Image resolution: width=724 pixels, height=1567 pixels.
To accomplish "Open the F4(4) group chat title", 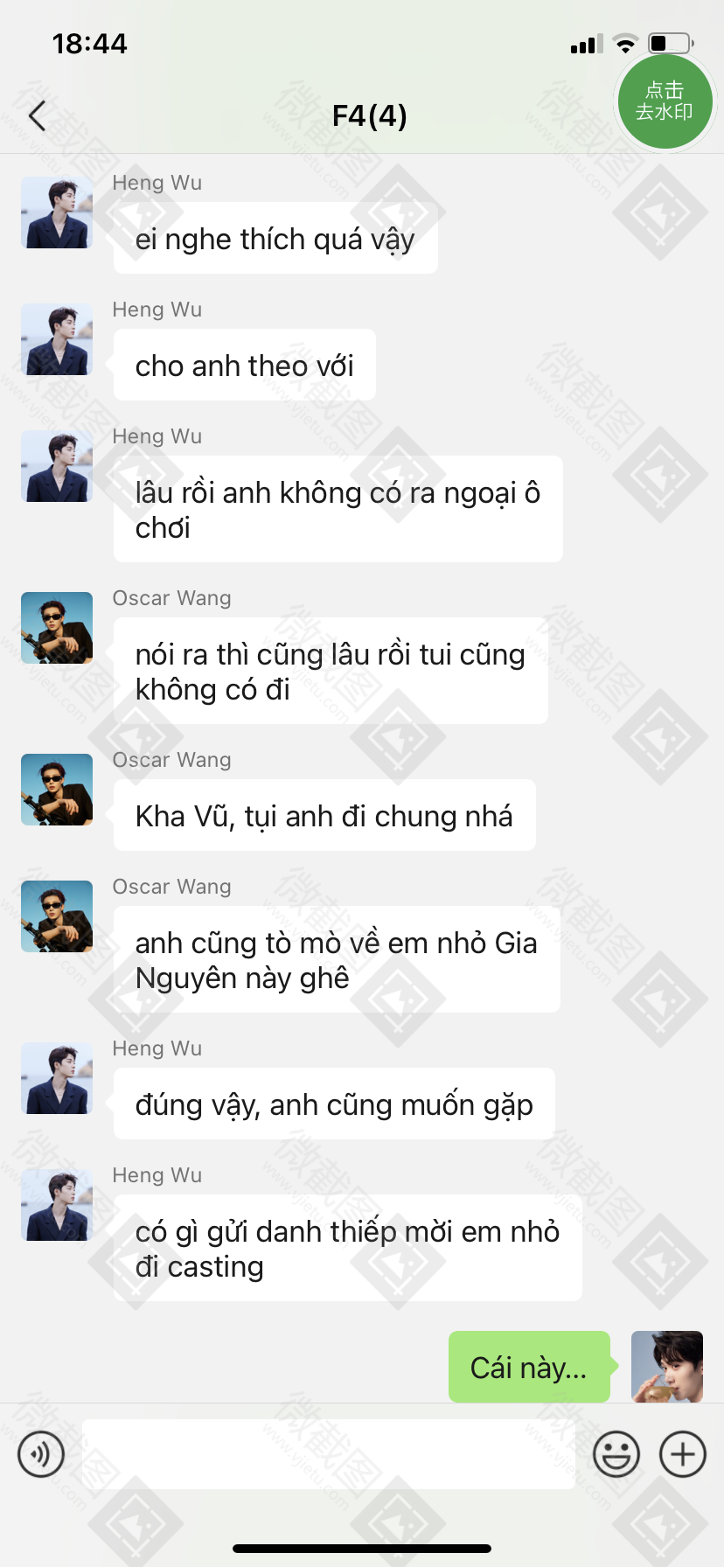I will coord(369,115).
